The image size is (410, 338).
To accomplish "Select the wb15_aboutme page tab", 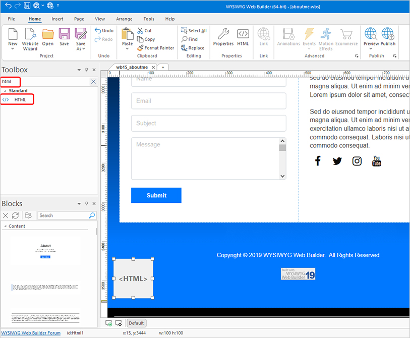I will coord(132,67).
